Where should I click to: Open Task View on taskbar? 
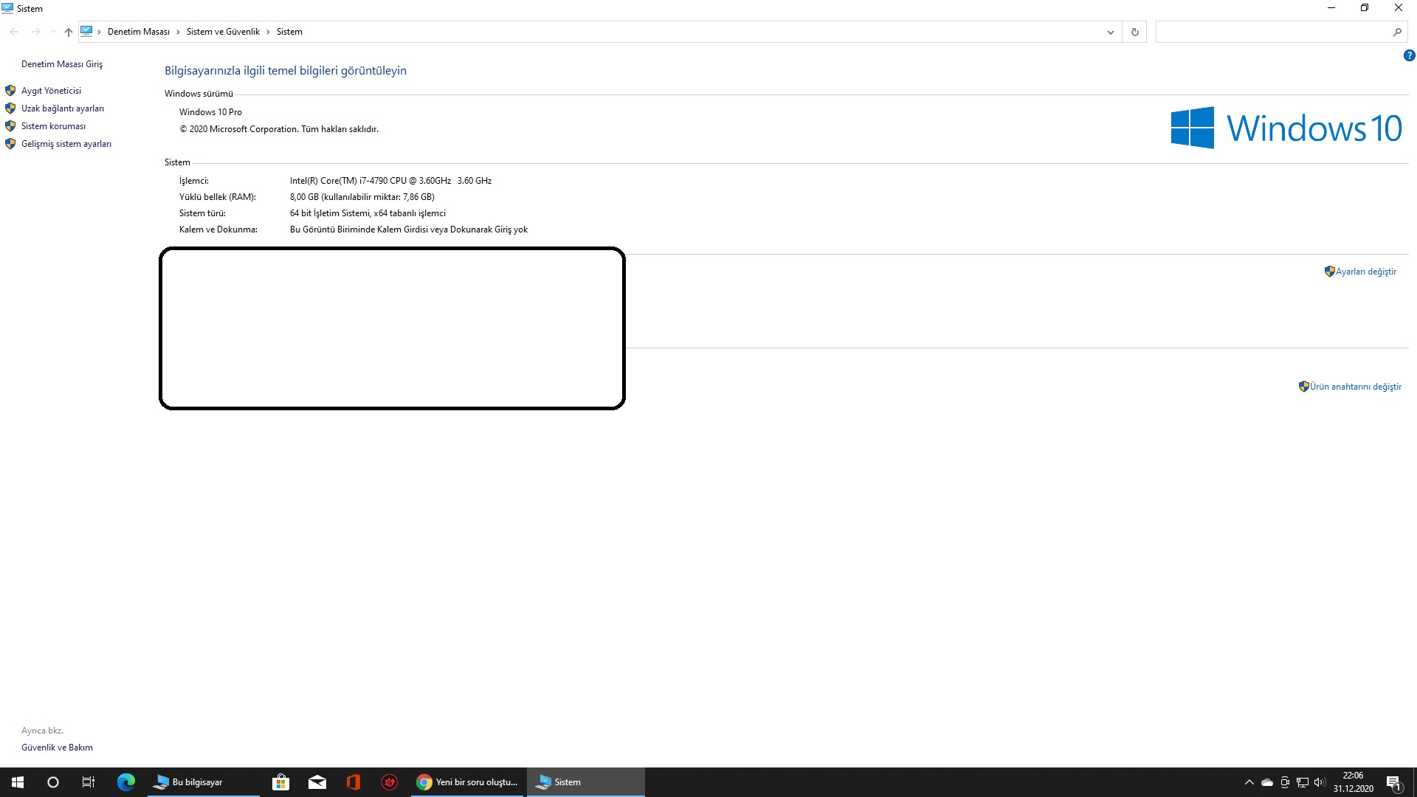tap(88, 782)
